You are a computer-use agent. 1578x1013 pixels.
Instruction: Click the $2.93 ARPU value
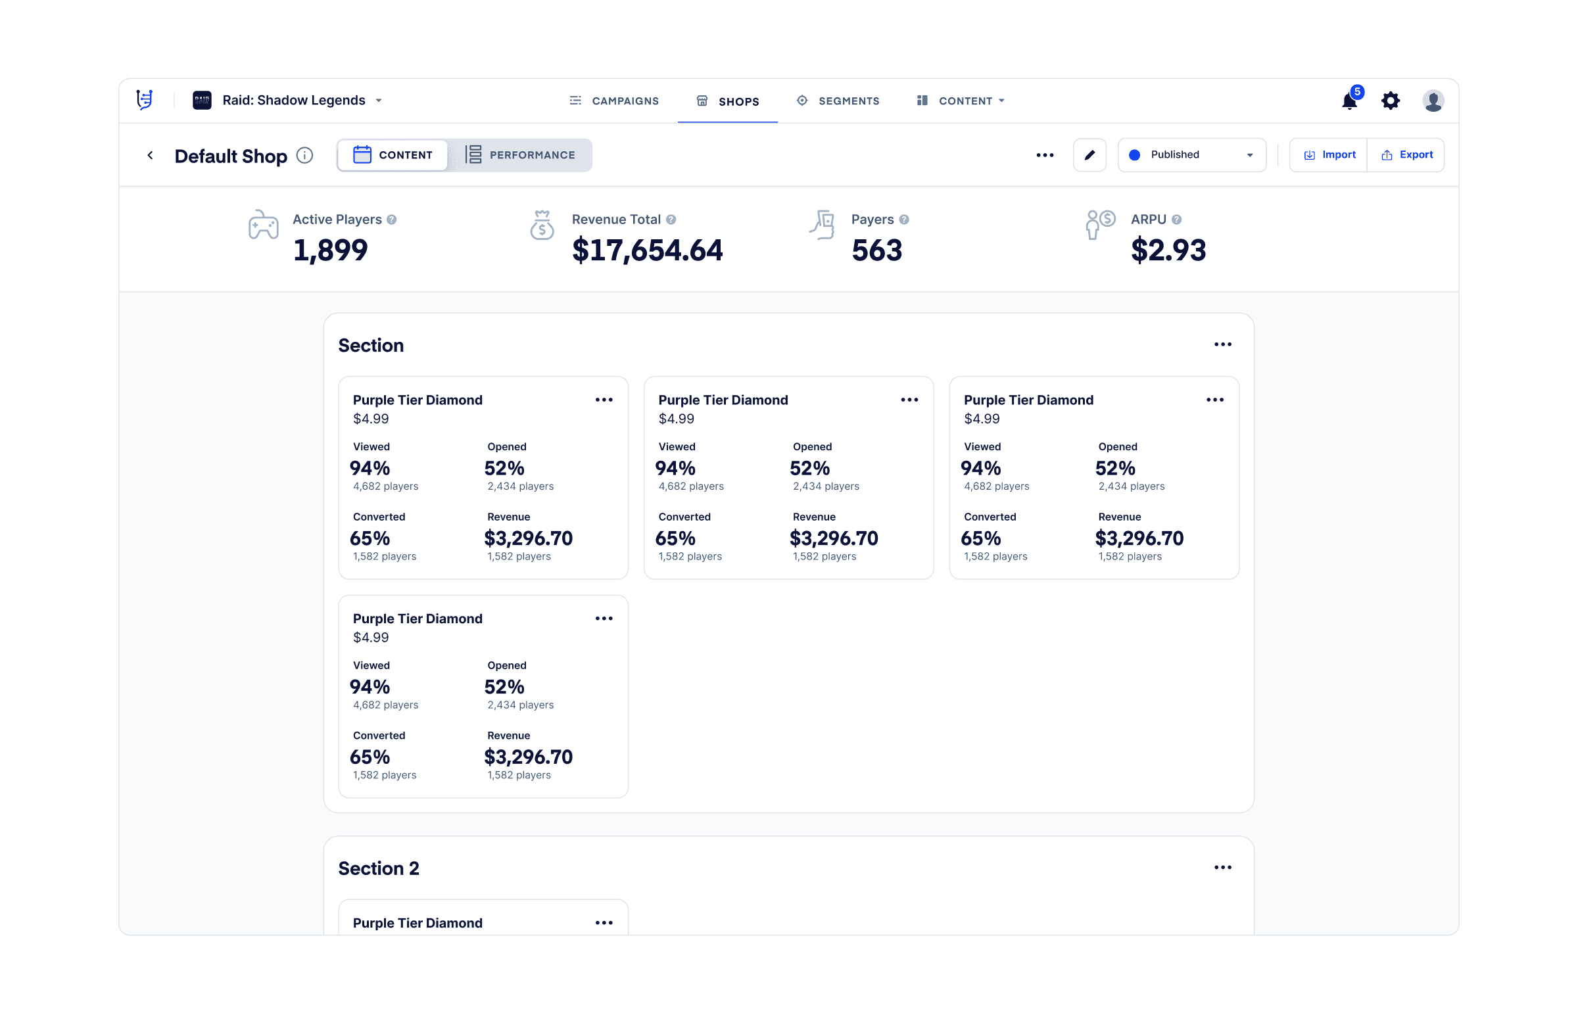[1168, 250]
